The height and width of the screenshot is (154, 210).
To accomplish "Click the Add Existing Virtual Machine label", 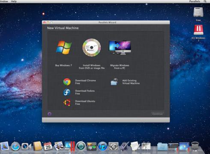I will [131, 82].
